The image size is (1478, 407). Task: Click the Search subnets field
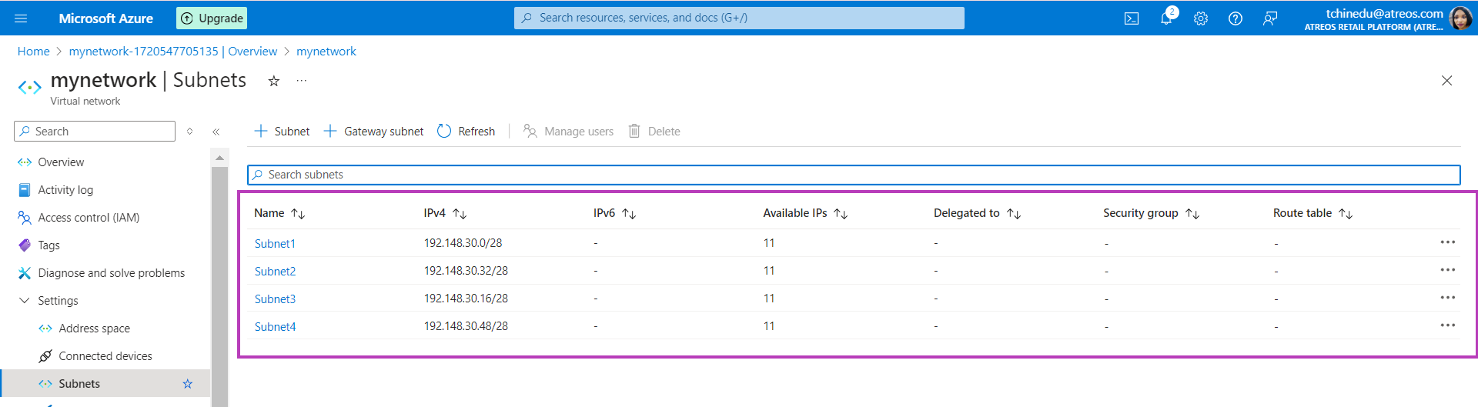pos(853,175)
